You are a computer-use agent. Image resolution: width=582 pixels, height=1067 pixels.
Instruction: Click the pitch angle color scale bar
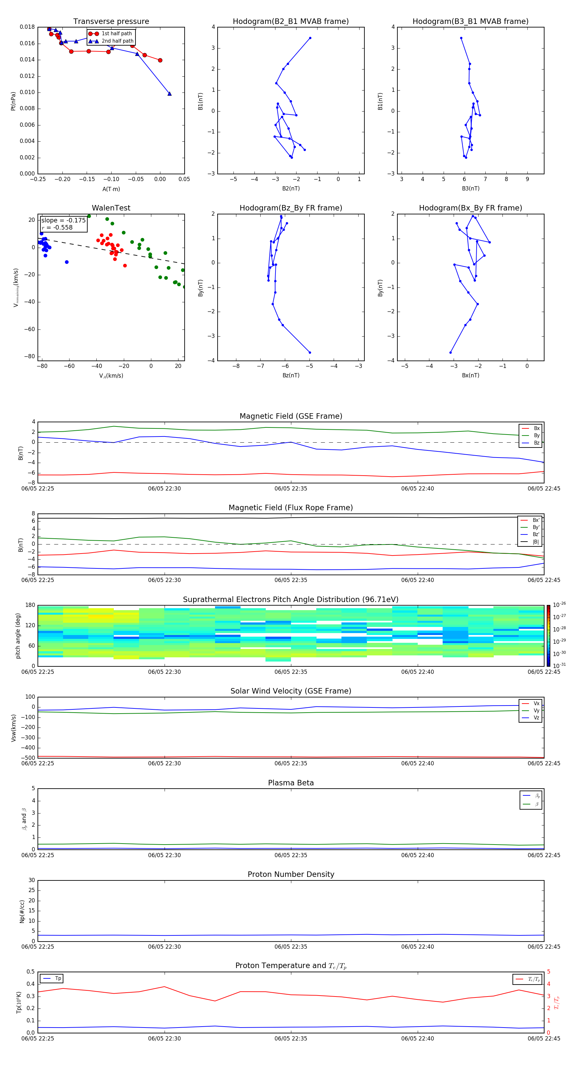548,636
